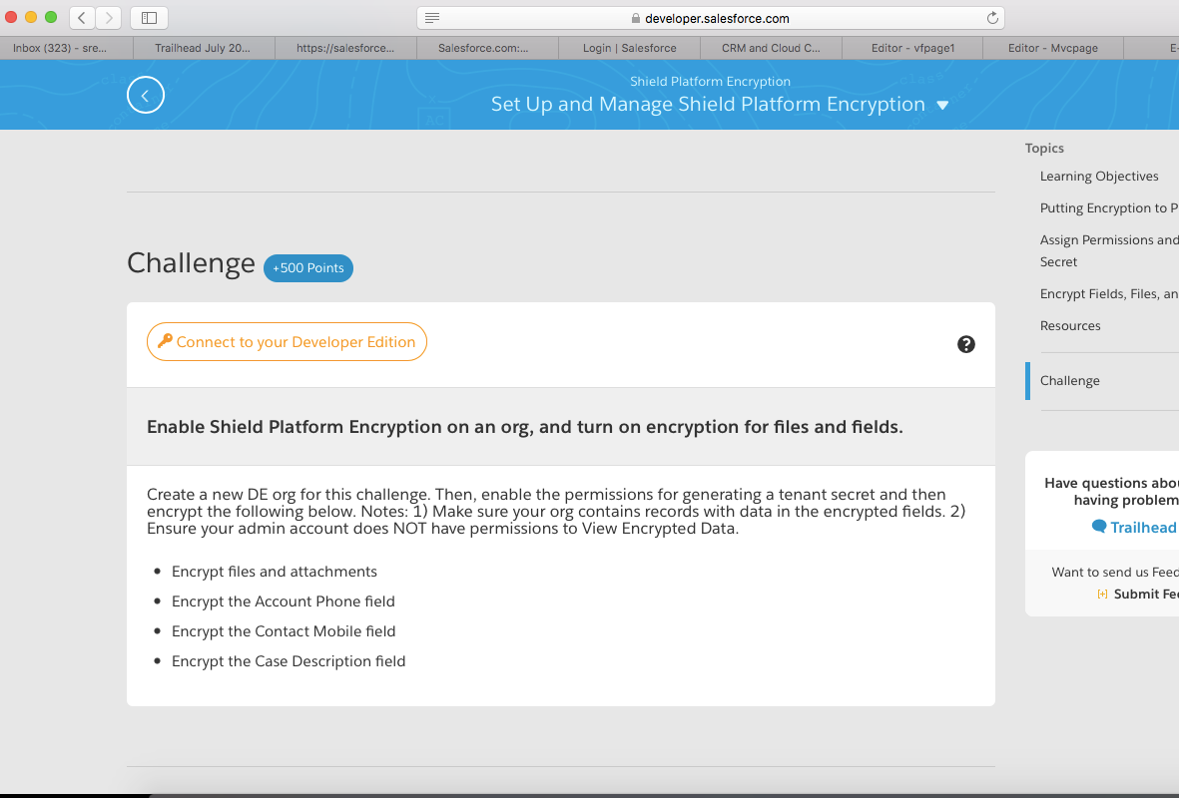1179x798 pixels.
Task: Click 'Encrypt the Contact Mobile field' bullet
Action: [x=284, y=632]
